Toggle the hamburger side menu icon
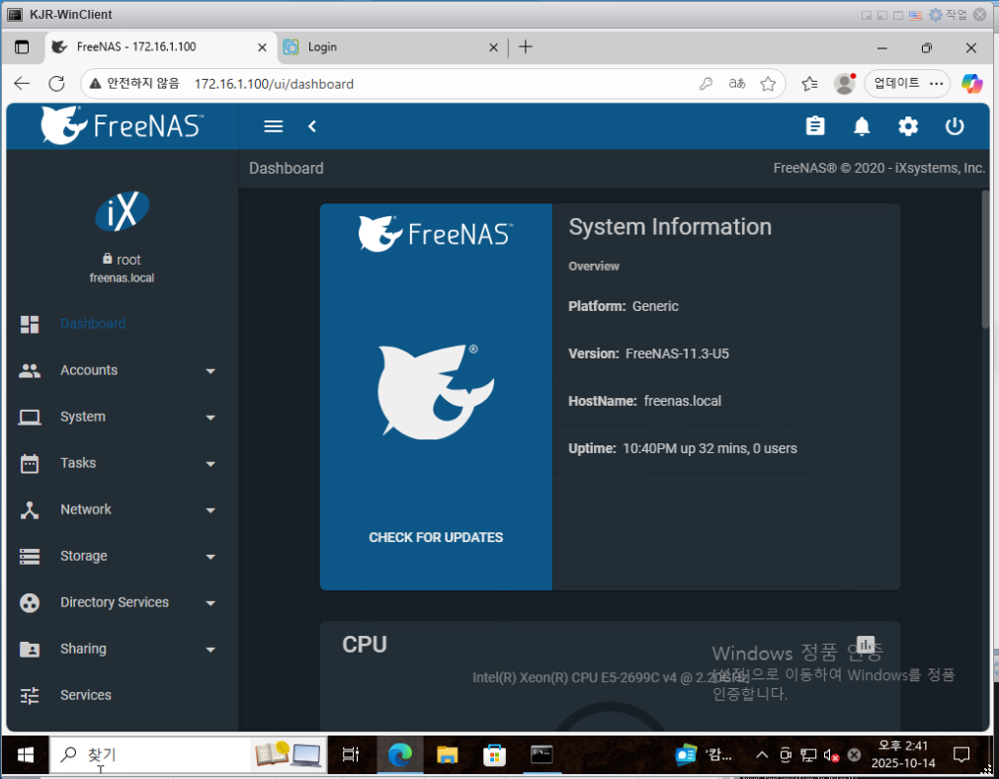 click(274, 126)
